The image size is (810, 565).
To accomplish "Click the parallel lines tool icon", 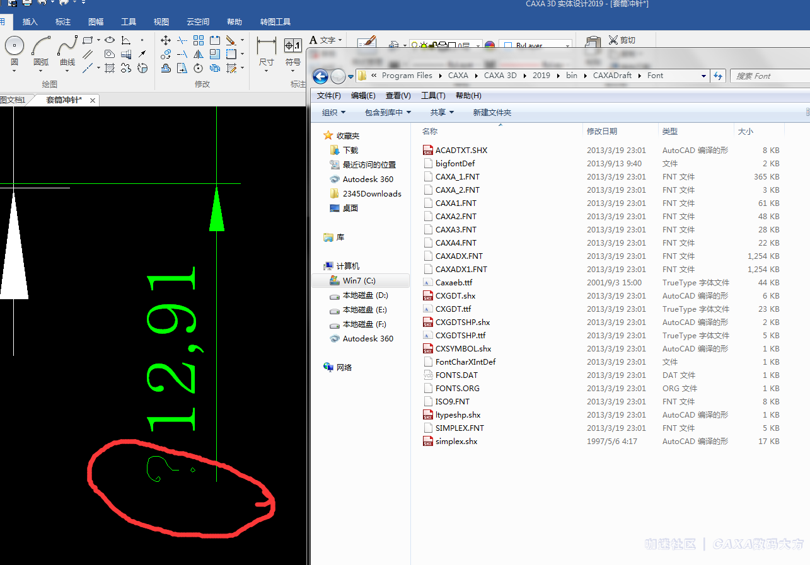I will pyautogui.click(x=88, y=55).
